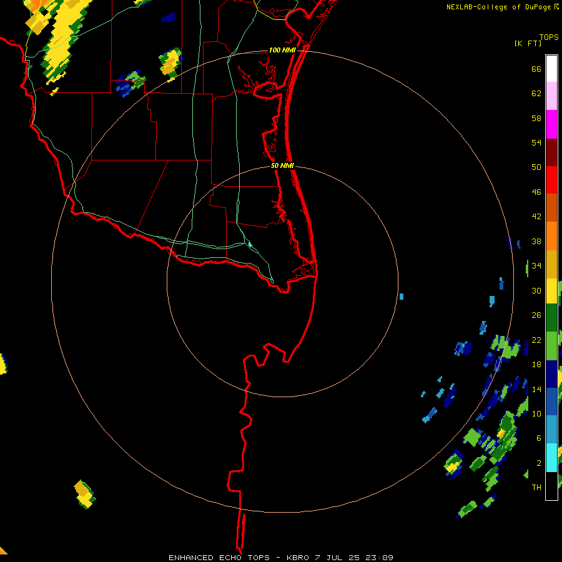Screen dimensions: 562x562
Task: Click the white swatch at top of legend
Action: coord(551,69)
